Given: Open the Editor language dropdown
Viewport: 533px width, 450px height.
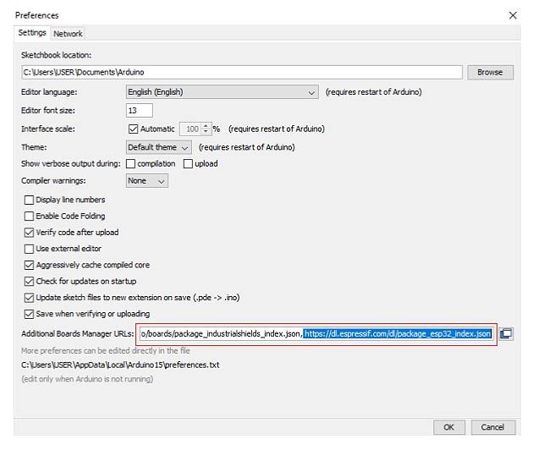Looking at the screenshot, I should tap(222, 92).
